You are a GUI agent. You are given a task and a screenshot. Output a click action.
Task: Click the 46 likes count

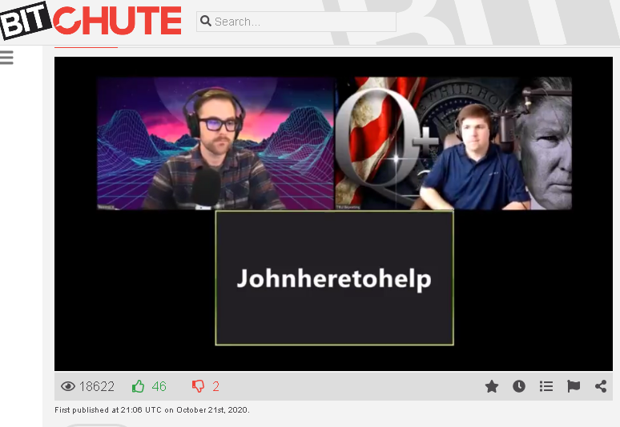159,386
